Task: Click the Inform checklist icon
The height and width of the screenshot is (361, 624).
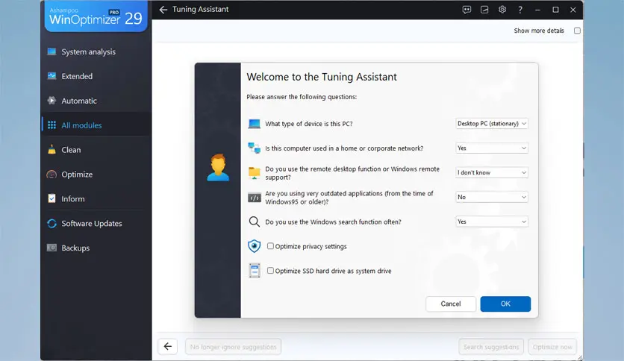Action: pyautogui.click(x=52, y=198)
